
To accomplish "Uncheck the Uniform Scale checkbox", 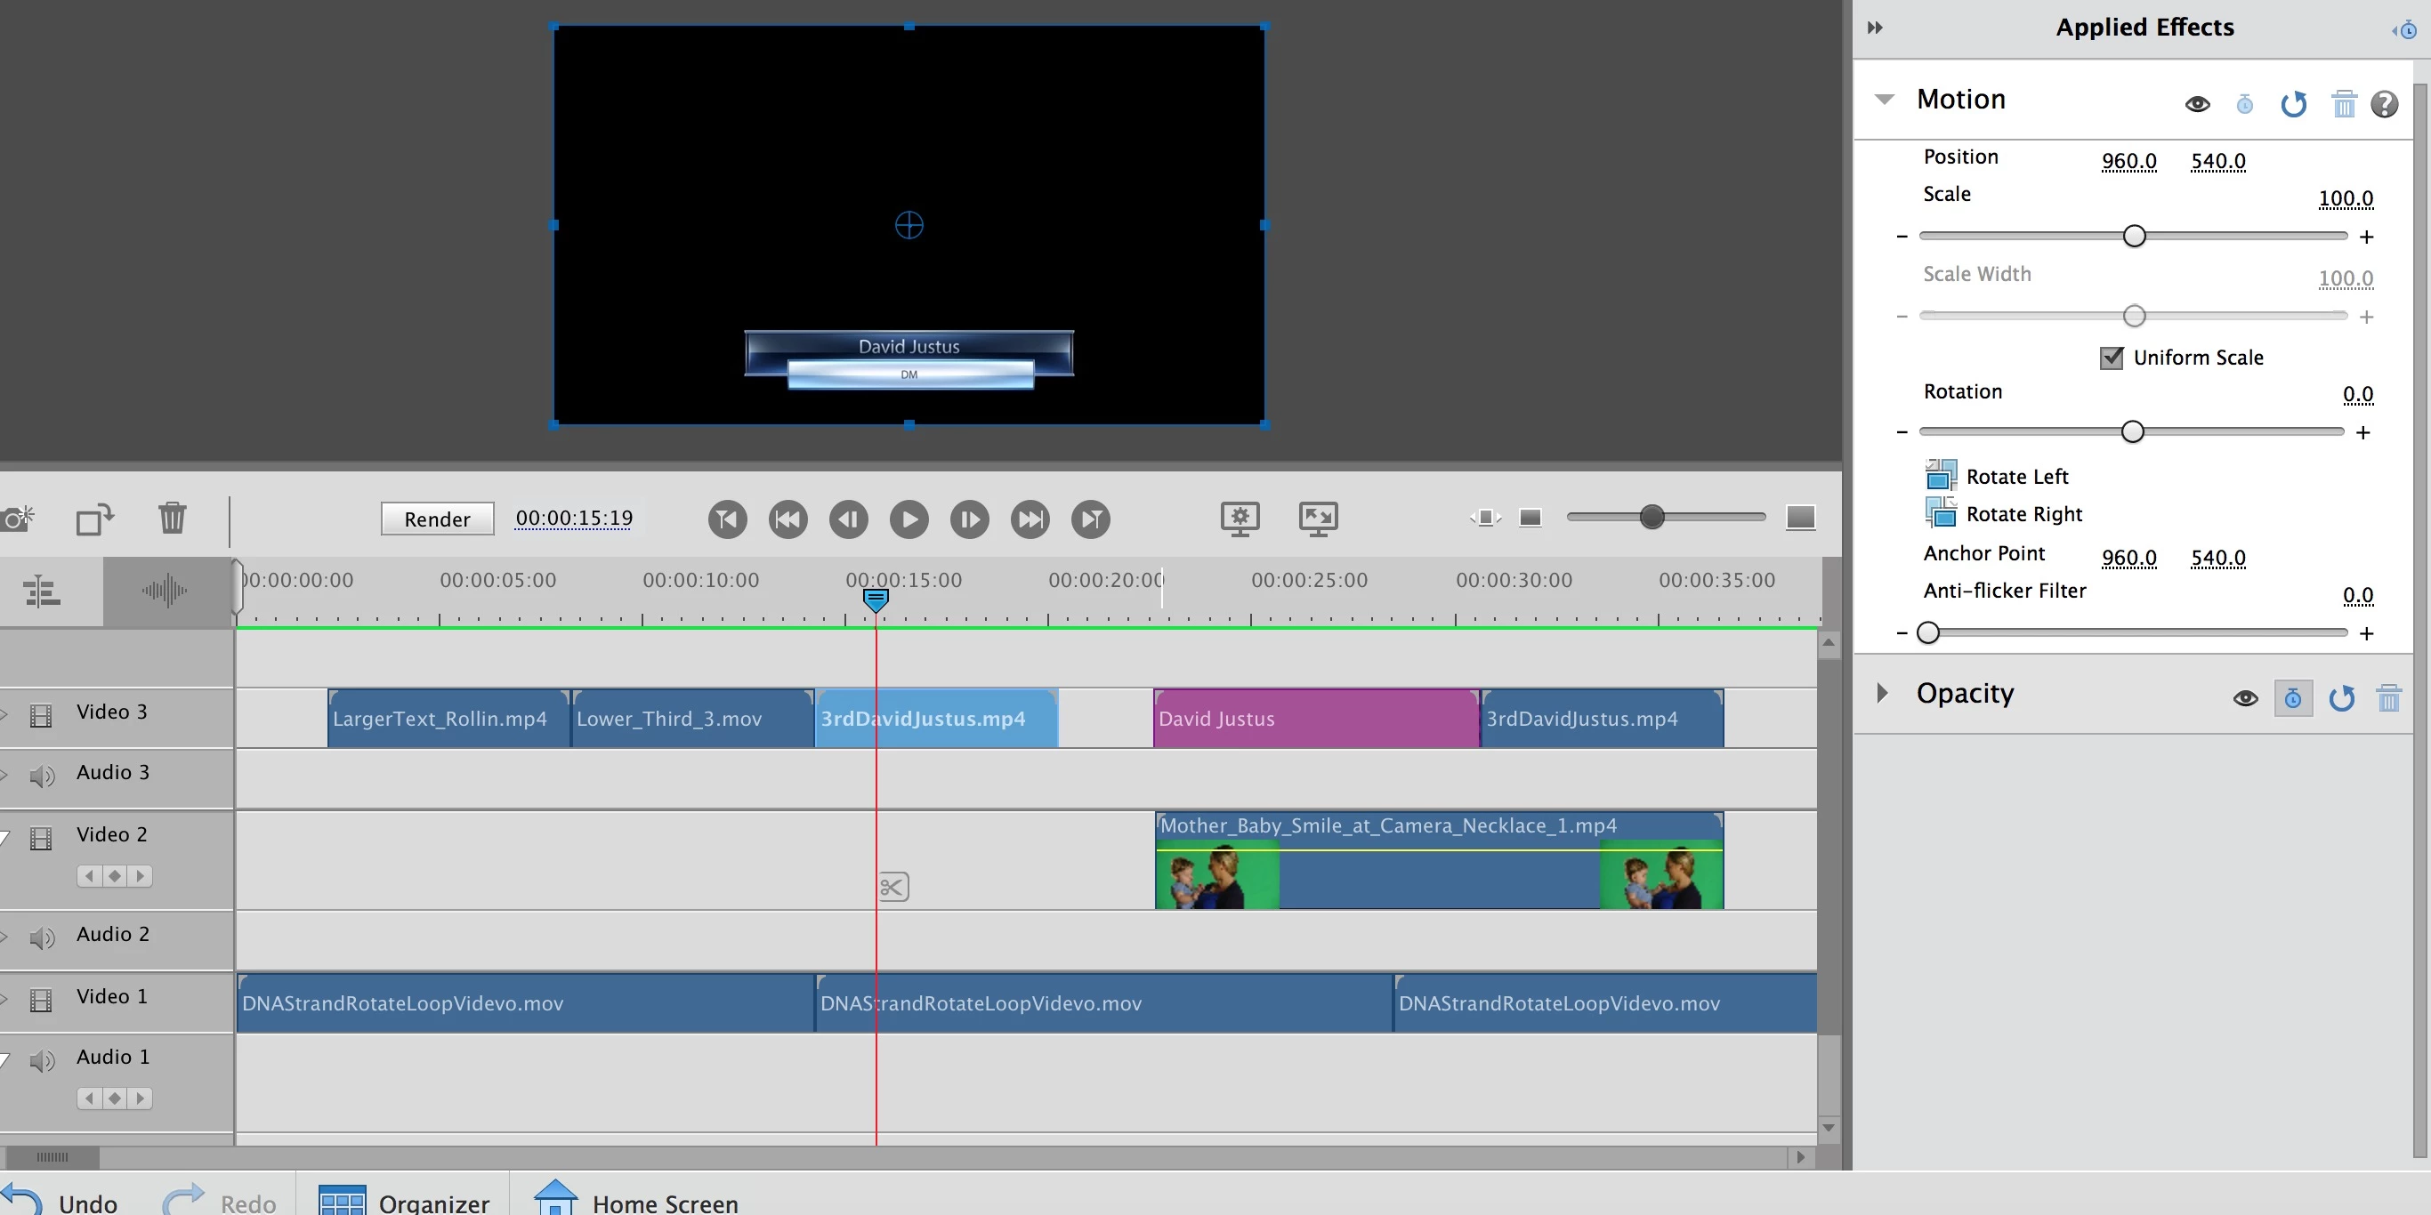I will 2111,358.
